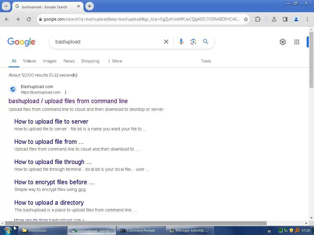
Task: Open Google apps grid
Action: click(297, 42)
